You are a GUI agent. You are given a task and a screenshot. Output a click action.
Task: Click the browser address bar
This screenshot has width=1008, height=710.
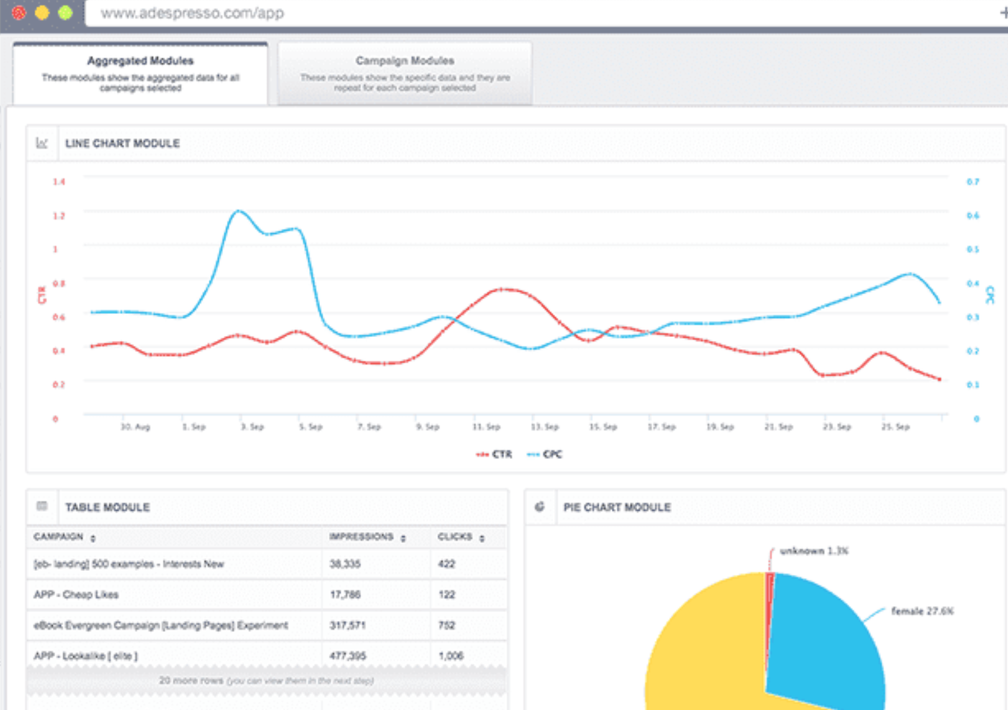pos(545,13)
